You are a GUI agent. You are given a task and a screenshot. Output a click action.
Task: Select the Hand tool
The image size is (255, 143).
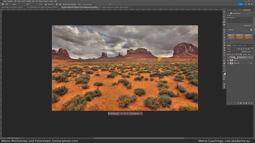224,63
